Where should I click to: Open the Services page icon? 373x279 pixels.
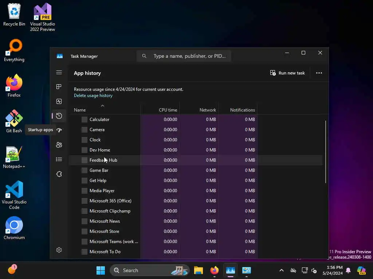59,174
